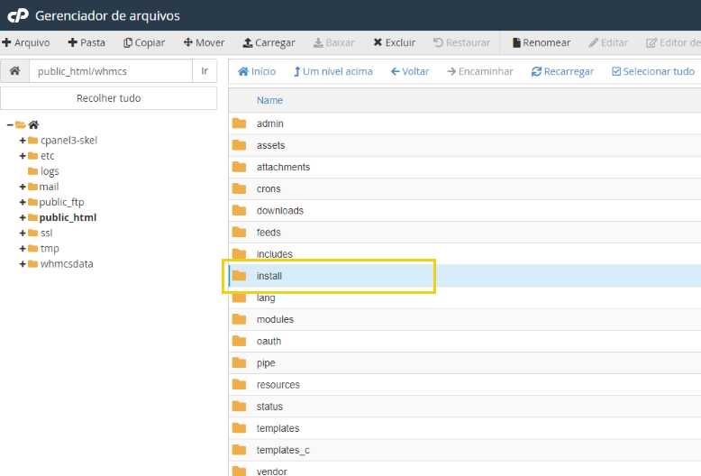Select the templates folder name

[x=278, y=428]
